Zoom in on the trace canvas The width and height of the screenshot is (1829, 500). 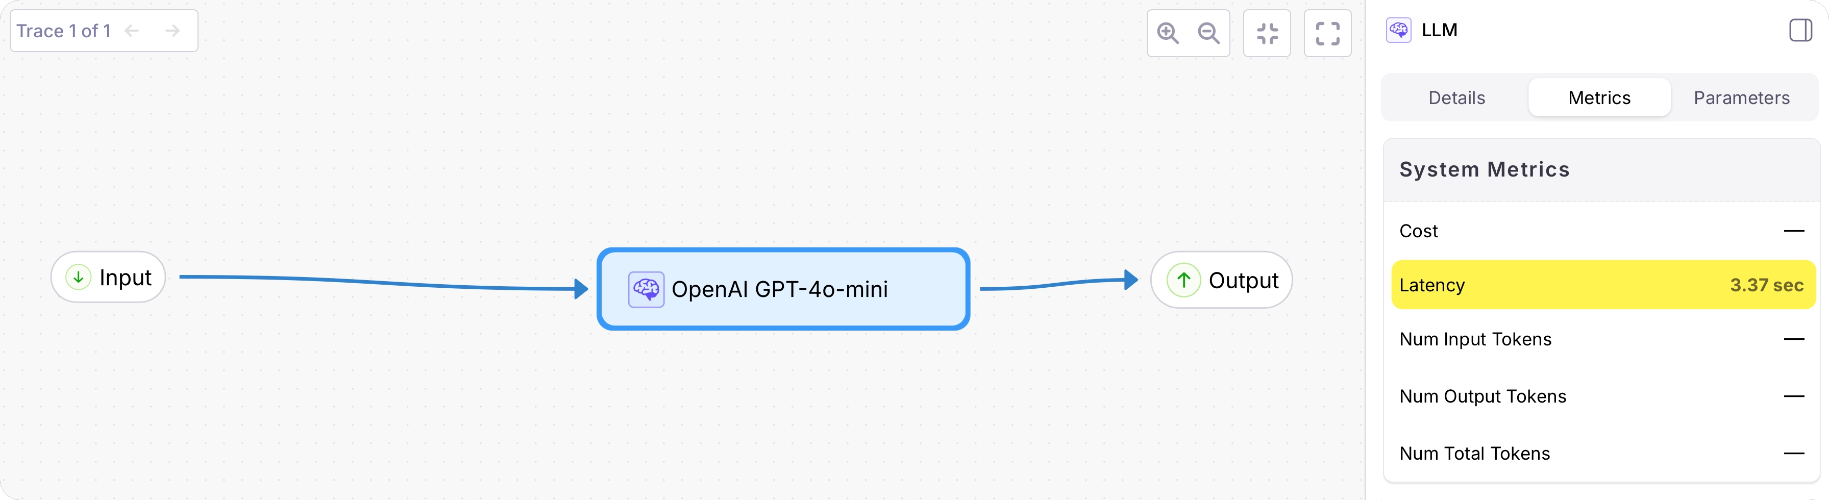click(1167, 33)
